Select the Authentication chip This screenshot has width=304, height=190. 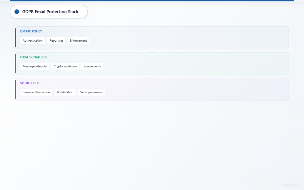32,40
